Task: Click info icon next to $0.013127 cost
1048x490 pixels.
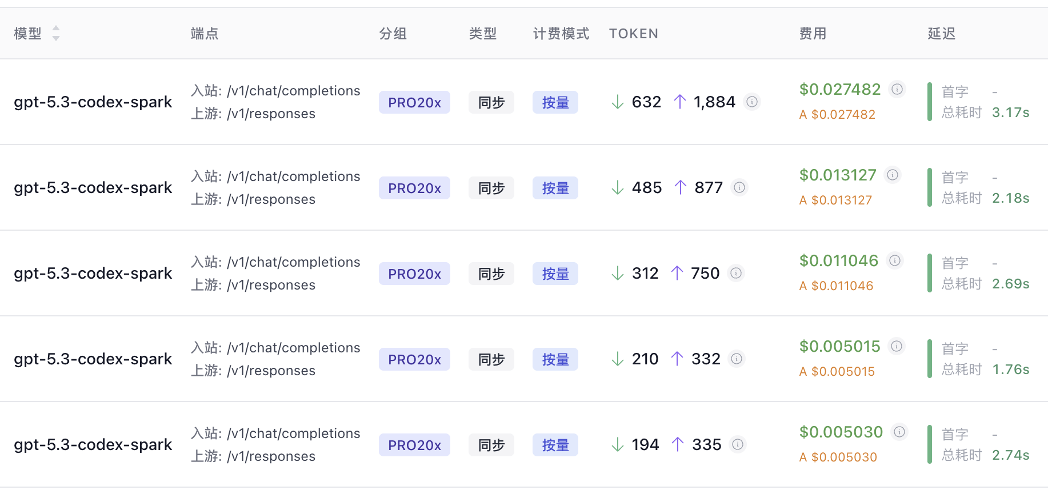Action: [893, 175]
